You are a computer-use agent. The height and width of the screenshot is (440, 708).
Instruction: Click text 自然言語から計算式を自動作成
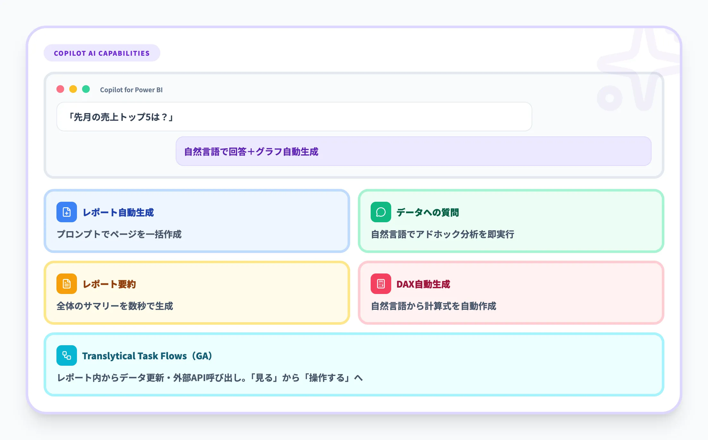coord(434,306)
